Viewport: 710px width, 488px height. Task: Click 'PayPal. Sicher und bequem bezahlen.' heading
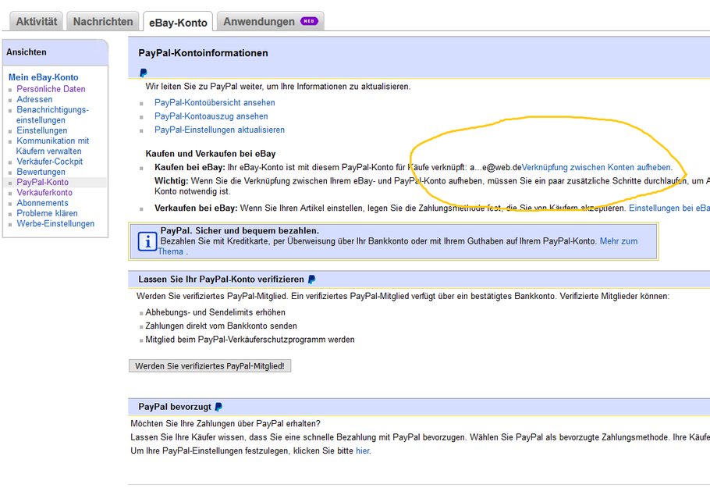point(240,230)
